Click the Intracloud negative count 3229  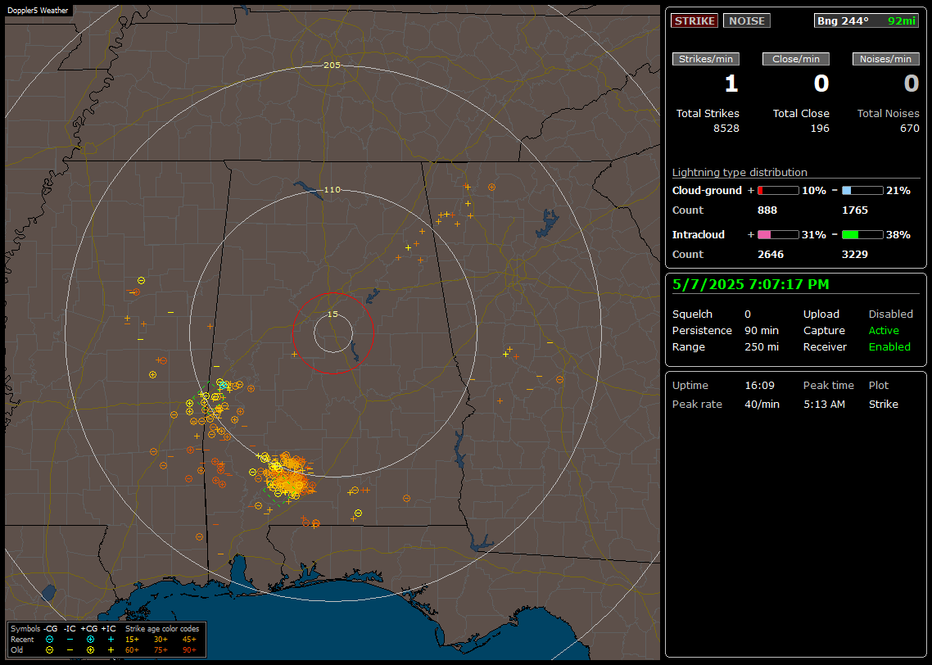855,255
